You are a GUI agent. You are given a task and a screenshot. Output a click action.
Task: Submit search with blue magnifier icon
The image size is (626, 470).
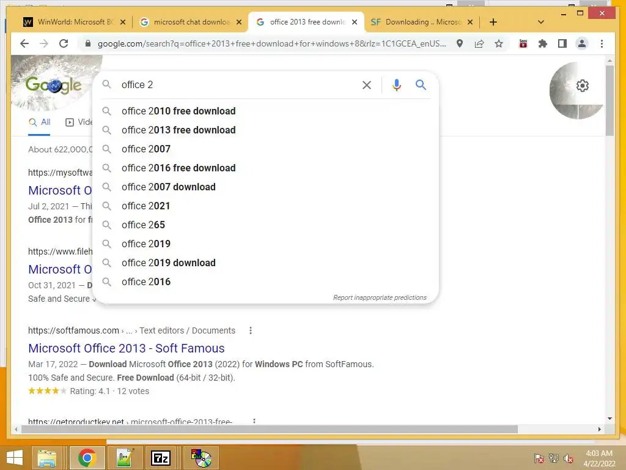pos(421,84)
